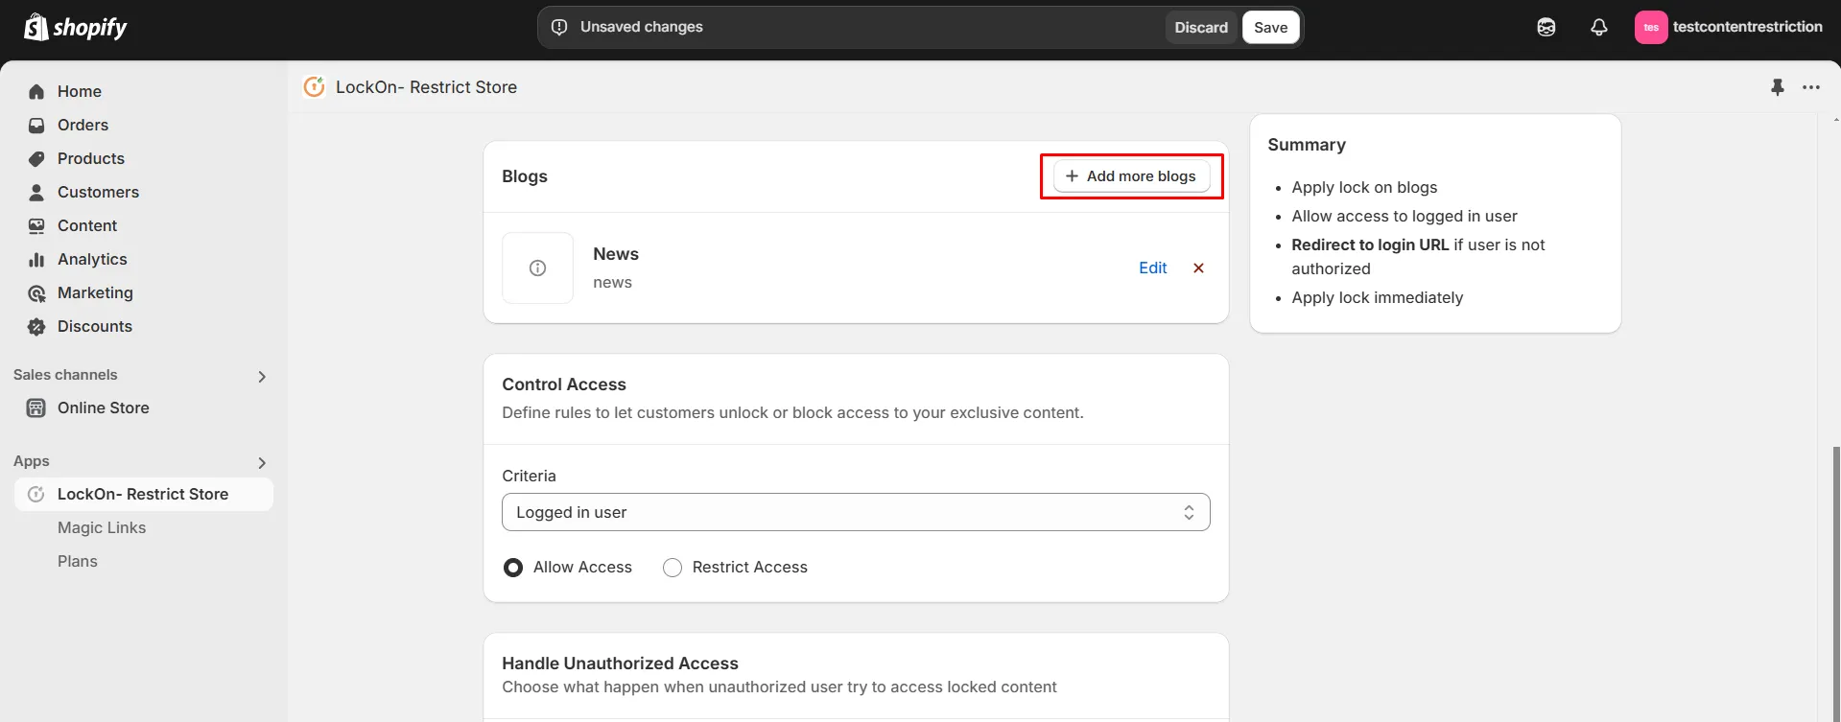
Task: Click the 'Control Access' heading
Action: point(564,384)
